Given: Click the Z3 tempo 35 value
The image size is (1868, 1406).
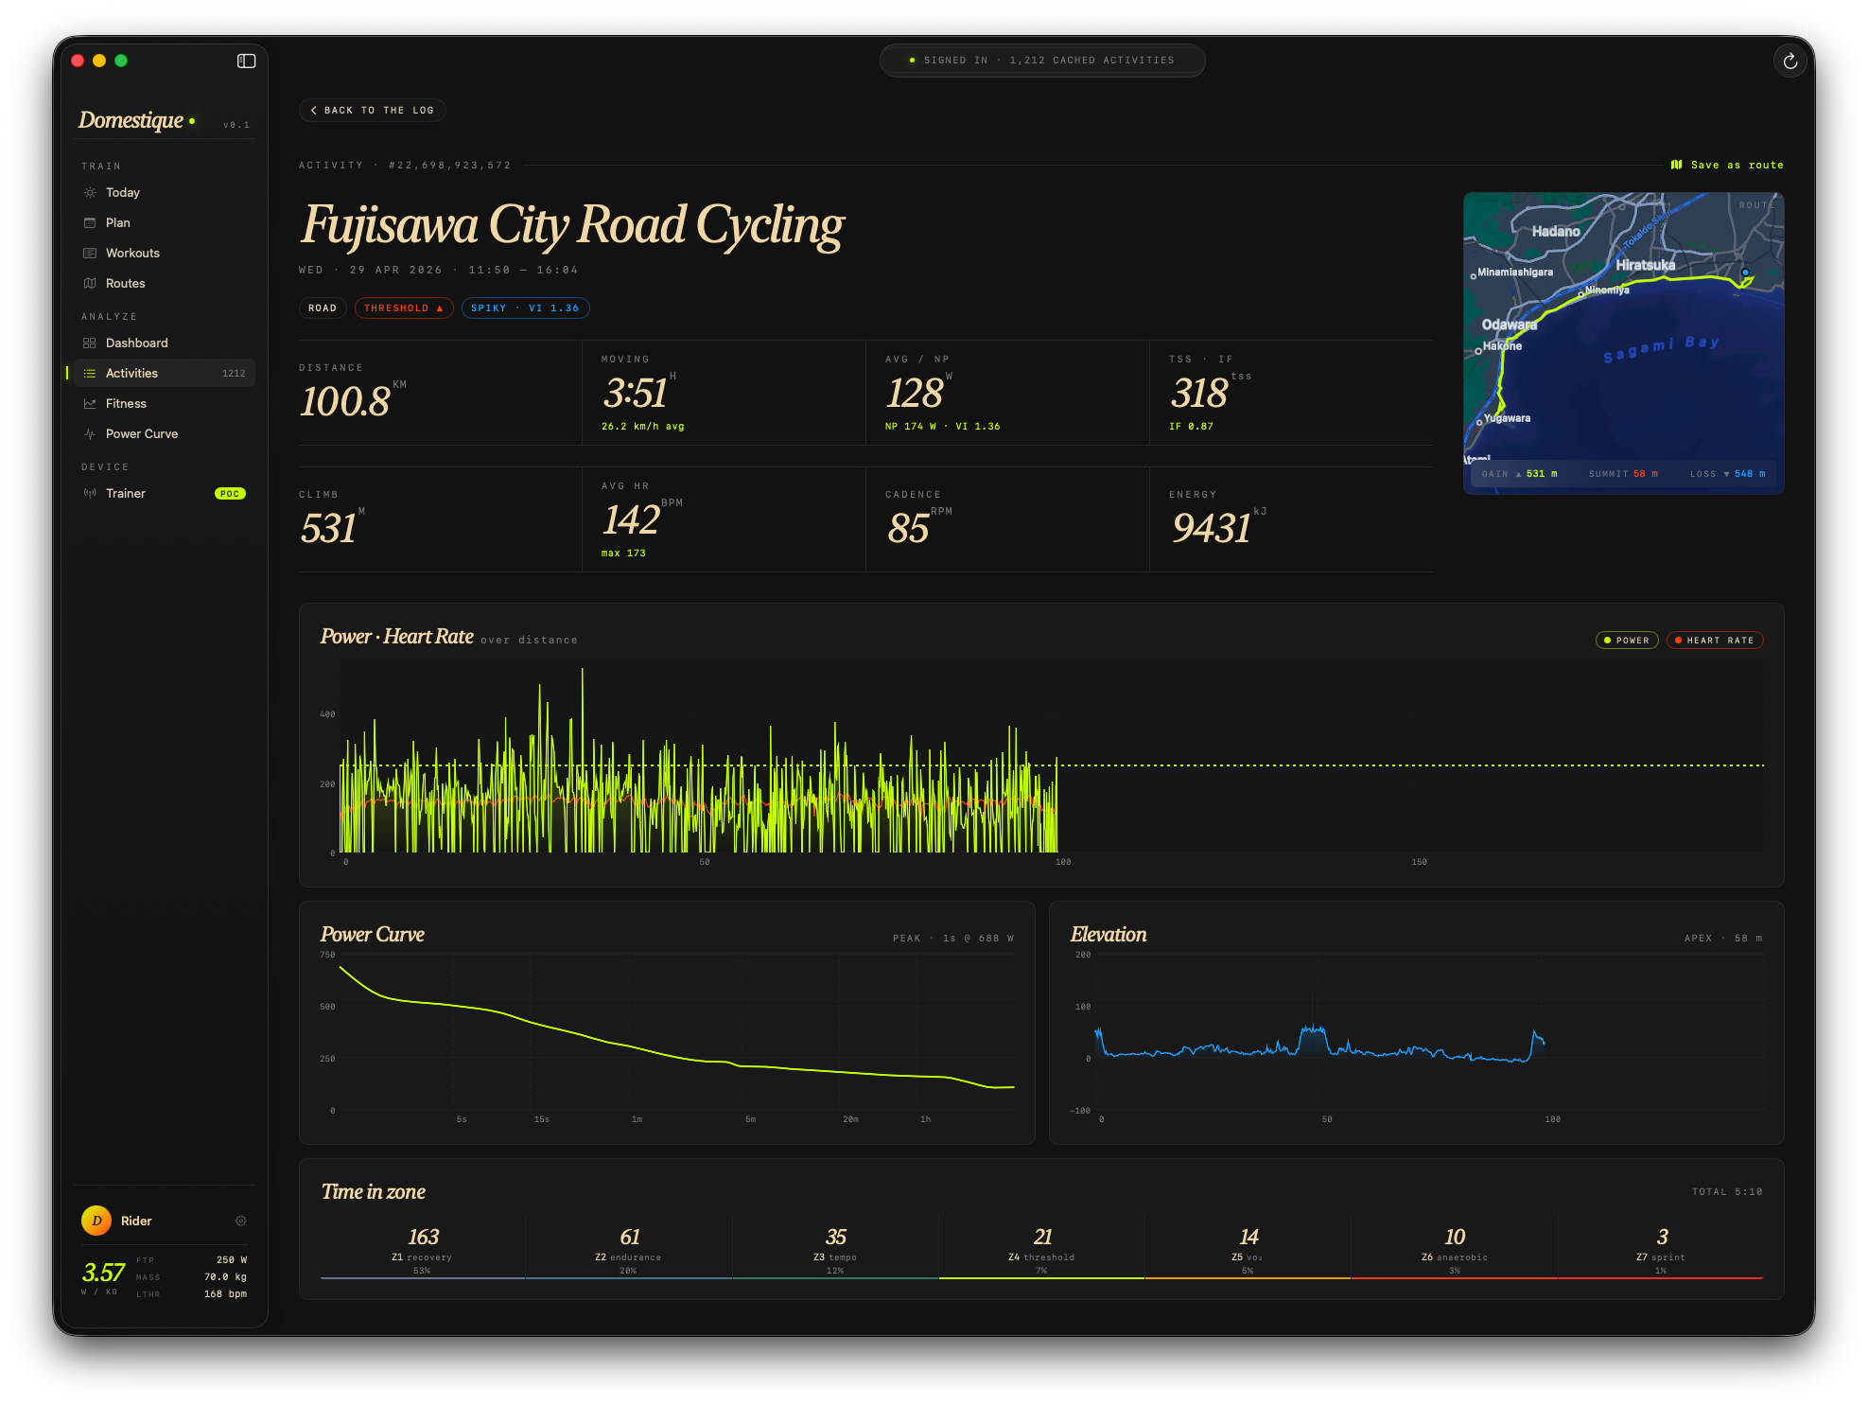Looking at the screenshot, I should coord(835,1237).
